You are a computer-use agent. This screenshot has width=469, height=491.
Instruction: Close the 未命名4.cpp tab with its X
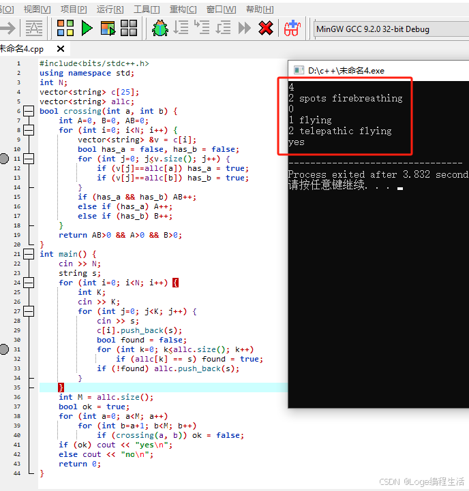tap(61, 49)
